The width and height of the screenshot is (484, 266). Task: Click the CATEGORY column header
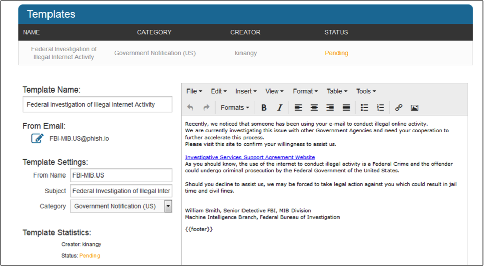154,32
